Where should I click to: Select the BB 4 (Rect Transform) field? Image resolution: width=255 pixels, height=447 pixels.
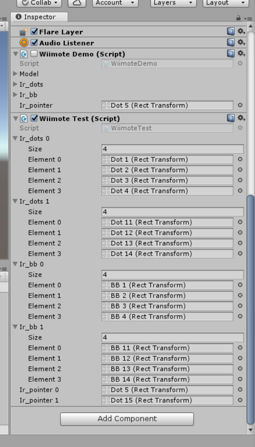coord(168,316)
